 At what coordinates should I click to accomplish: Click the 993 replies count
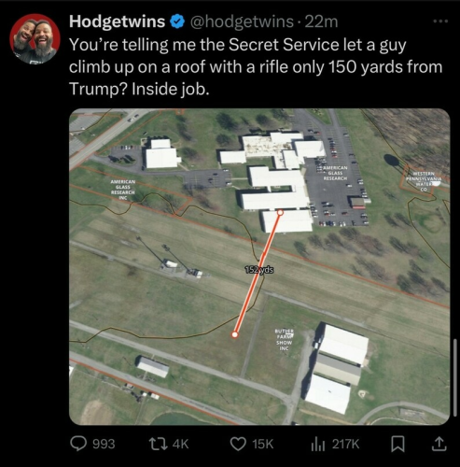point(104,444)
